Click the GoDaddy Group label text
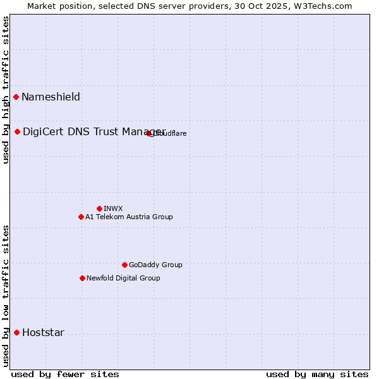Screen dimensions: 379x379 155,265
